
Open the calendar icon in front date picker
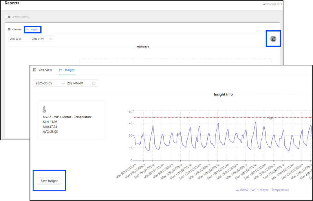coord(94,83)
